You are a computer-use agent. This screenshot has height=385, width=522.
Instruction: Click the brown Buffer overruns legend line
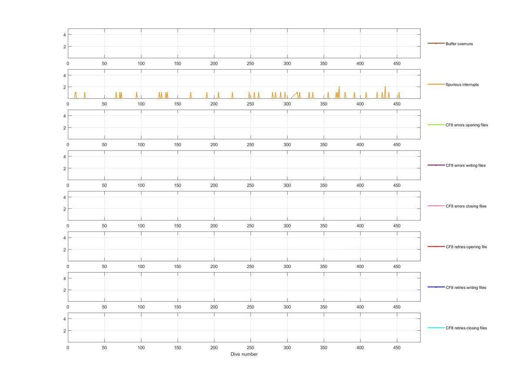click(436, 44)
